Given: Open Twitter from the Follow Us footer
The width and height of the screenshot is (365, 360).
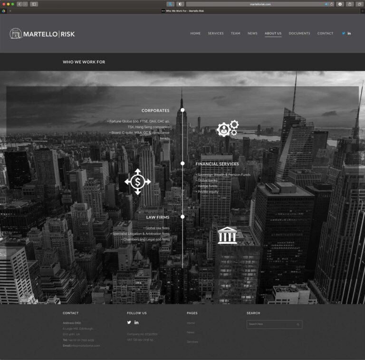Looking at the screenshot, I should 129,322.
